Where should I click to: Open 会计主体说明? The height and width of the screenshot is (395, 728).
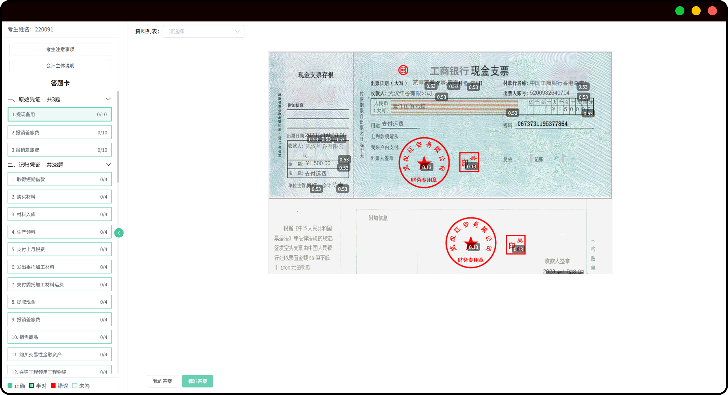point(60,66)
